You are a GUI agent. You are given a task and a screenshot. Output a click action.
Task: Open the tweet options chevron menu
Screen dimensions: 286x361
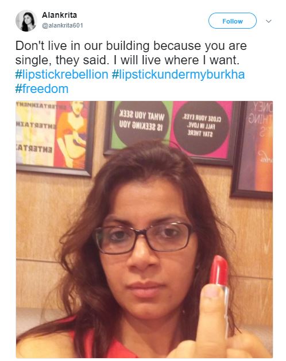pyautogui.click(x=269, y=21)
